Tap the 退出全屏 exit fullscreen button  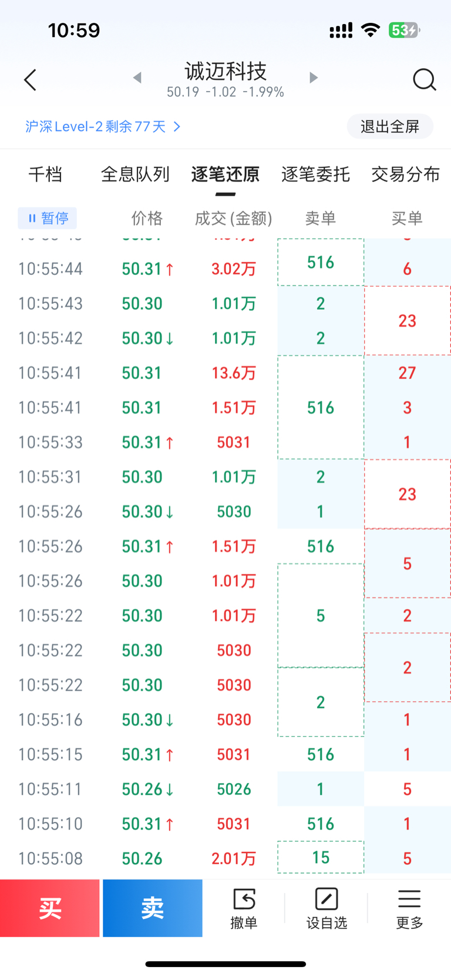[x=390, y=126]
